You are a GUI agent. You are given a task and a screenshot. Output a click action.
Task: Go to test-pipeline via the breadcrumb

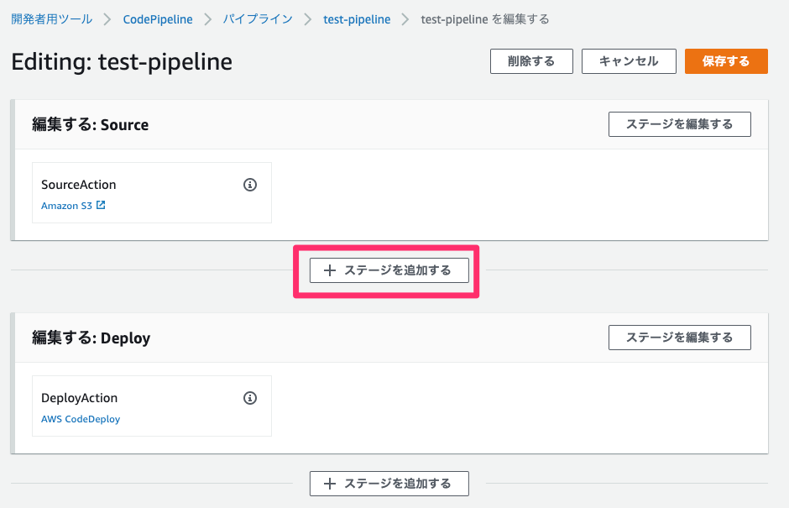[357, 18]
